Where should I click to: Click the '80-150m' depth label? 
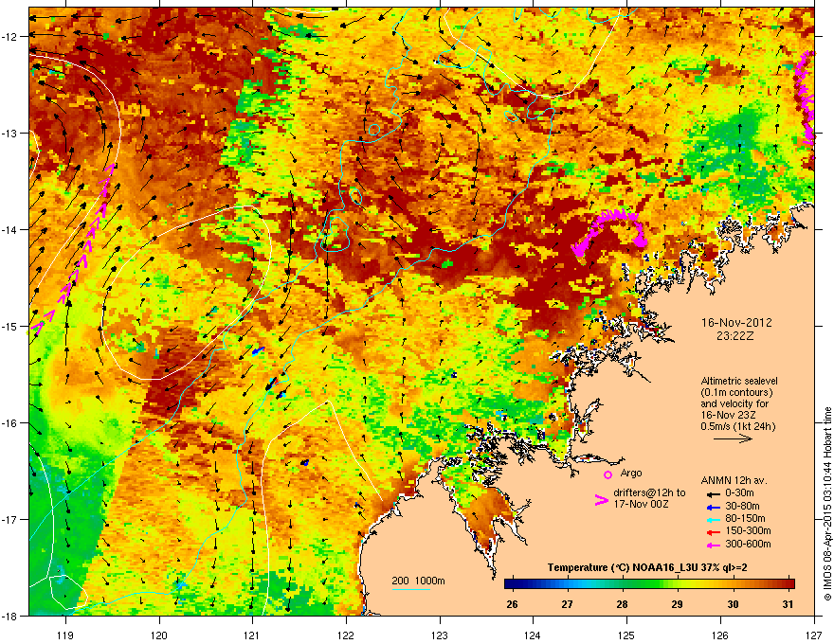[x=745, y=519]
